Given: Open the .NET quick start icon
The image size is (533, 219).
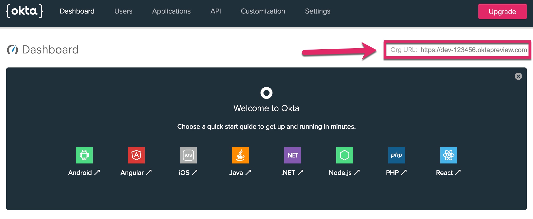Looking at the screenshot, I should [292, 155].
